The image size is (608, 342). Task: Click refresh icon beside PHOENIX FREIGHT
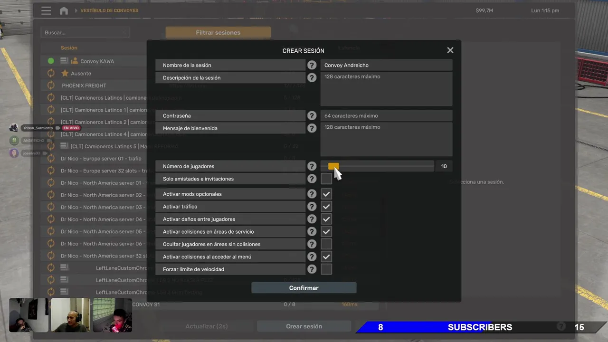click(51, 85)
